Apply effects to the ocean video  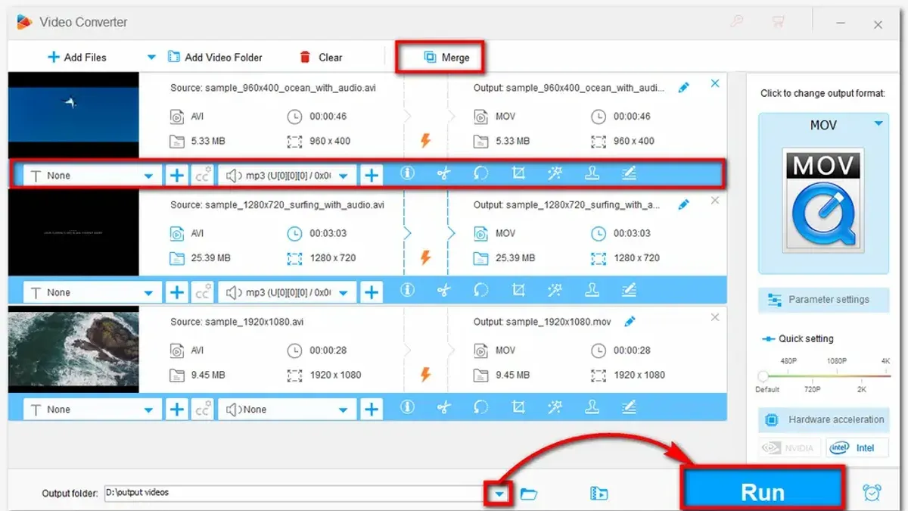555,174
